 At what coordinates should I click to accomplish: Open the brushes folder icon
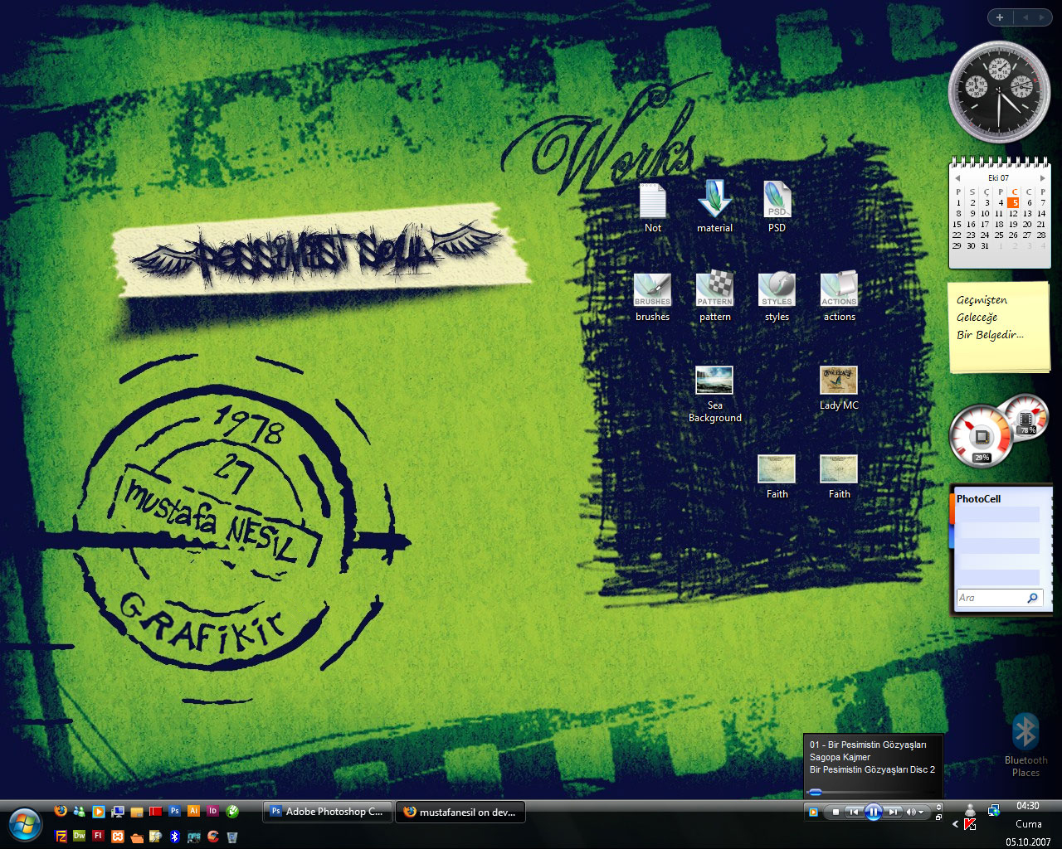[x=652, y=298]
